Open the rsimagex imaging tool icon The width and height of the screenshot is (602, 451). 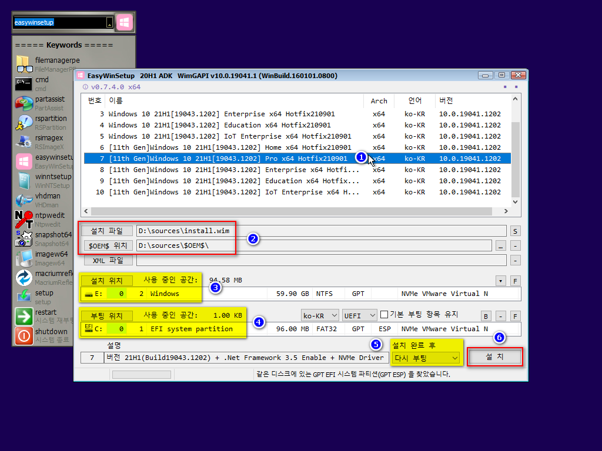[x=24, y=142]
